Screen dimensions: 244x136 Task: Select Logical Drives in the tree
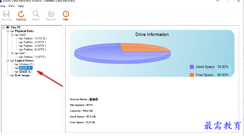point(24,60)
